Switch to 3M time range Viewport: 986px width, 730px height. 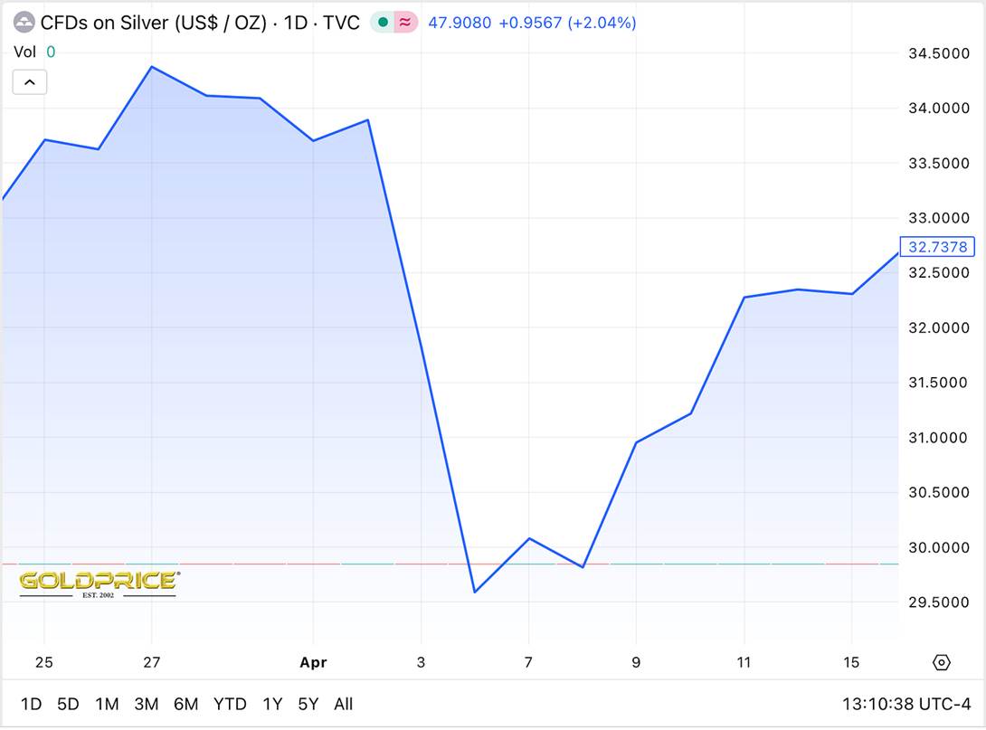(x=147, y=705)
